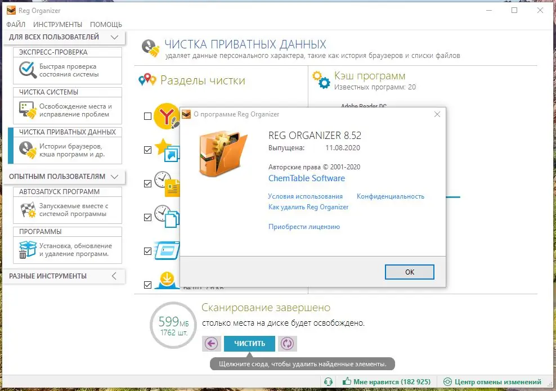
Task: Click the About dialog title icon
Action: click(x=186, y=114)
